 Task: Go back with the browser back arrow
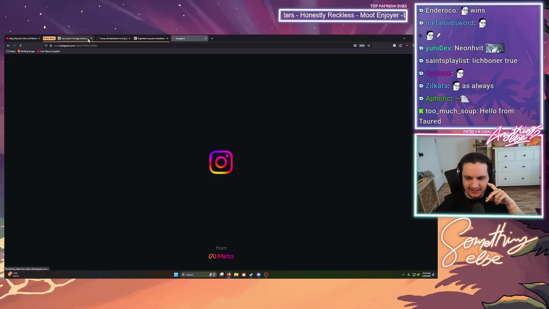coord(8,45)
